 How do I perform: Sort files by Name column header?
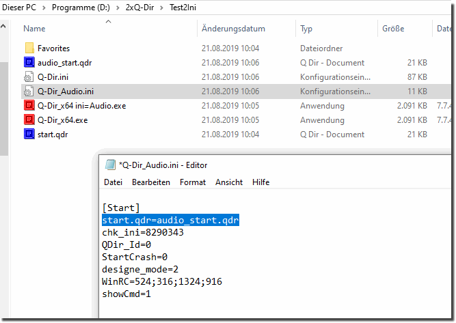click(x=34, y=29)
